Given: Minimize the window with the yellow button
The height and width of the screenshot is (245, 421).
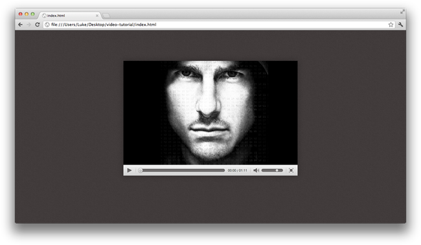Looking at the screenshot, I should pyautogui.click(x=27, y=14).
